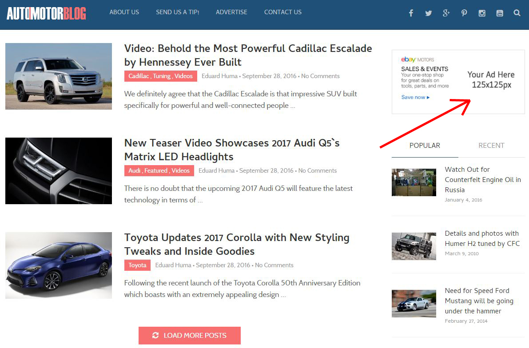The image size is (529, 348).
Task: Click the Load More Posts button
Action: tap(190, 336)
